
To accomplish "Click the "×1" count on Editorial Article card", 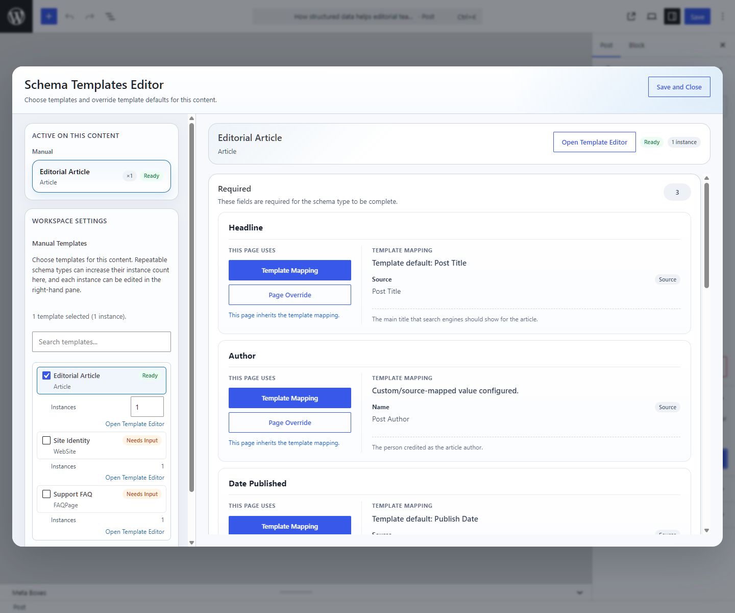I will [x=130, y=176].
